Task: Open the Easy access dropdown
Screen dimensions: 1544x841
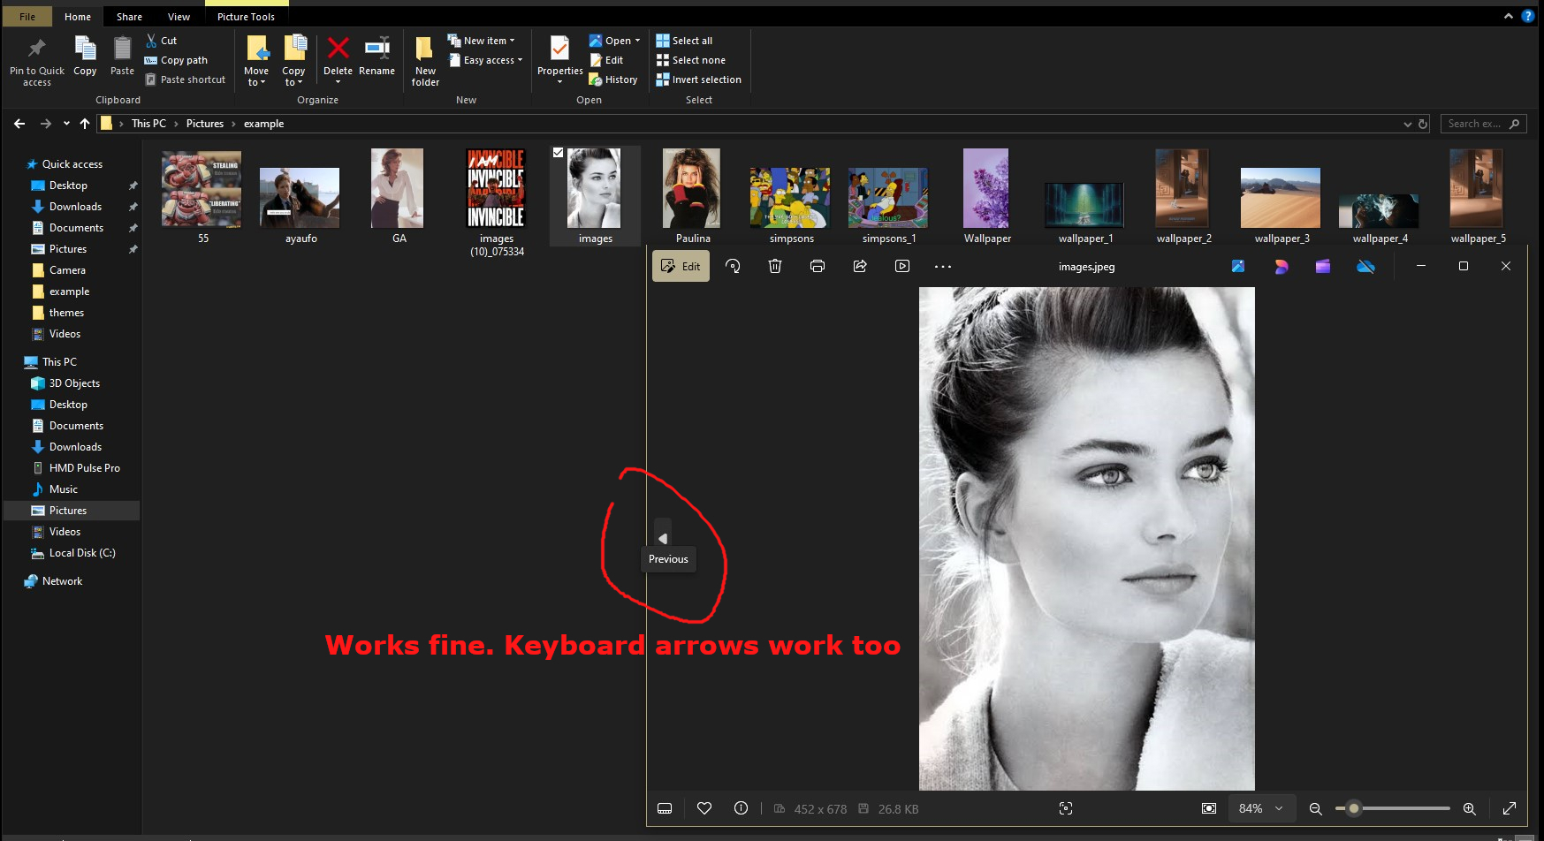Action: (x=486, y=60)
